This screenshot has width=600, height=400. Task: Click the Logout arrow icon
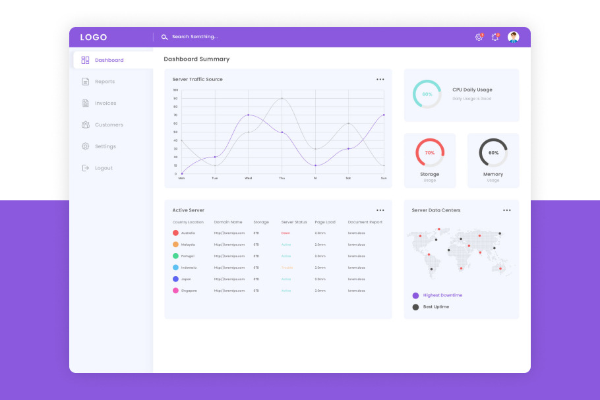point(85,168)
